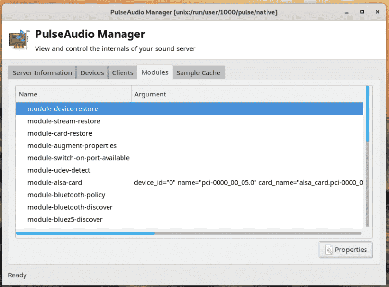
Task: Click the device_id argument text of module-alsa-card
Action: click(x=248, y=183)
